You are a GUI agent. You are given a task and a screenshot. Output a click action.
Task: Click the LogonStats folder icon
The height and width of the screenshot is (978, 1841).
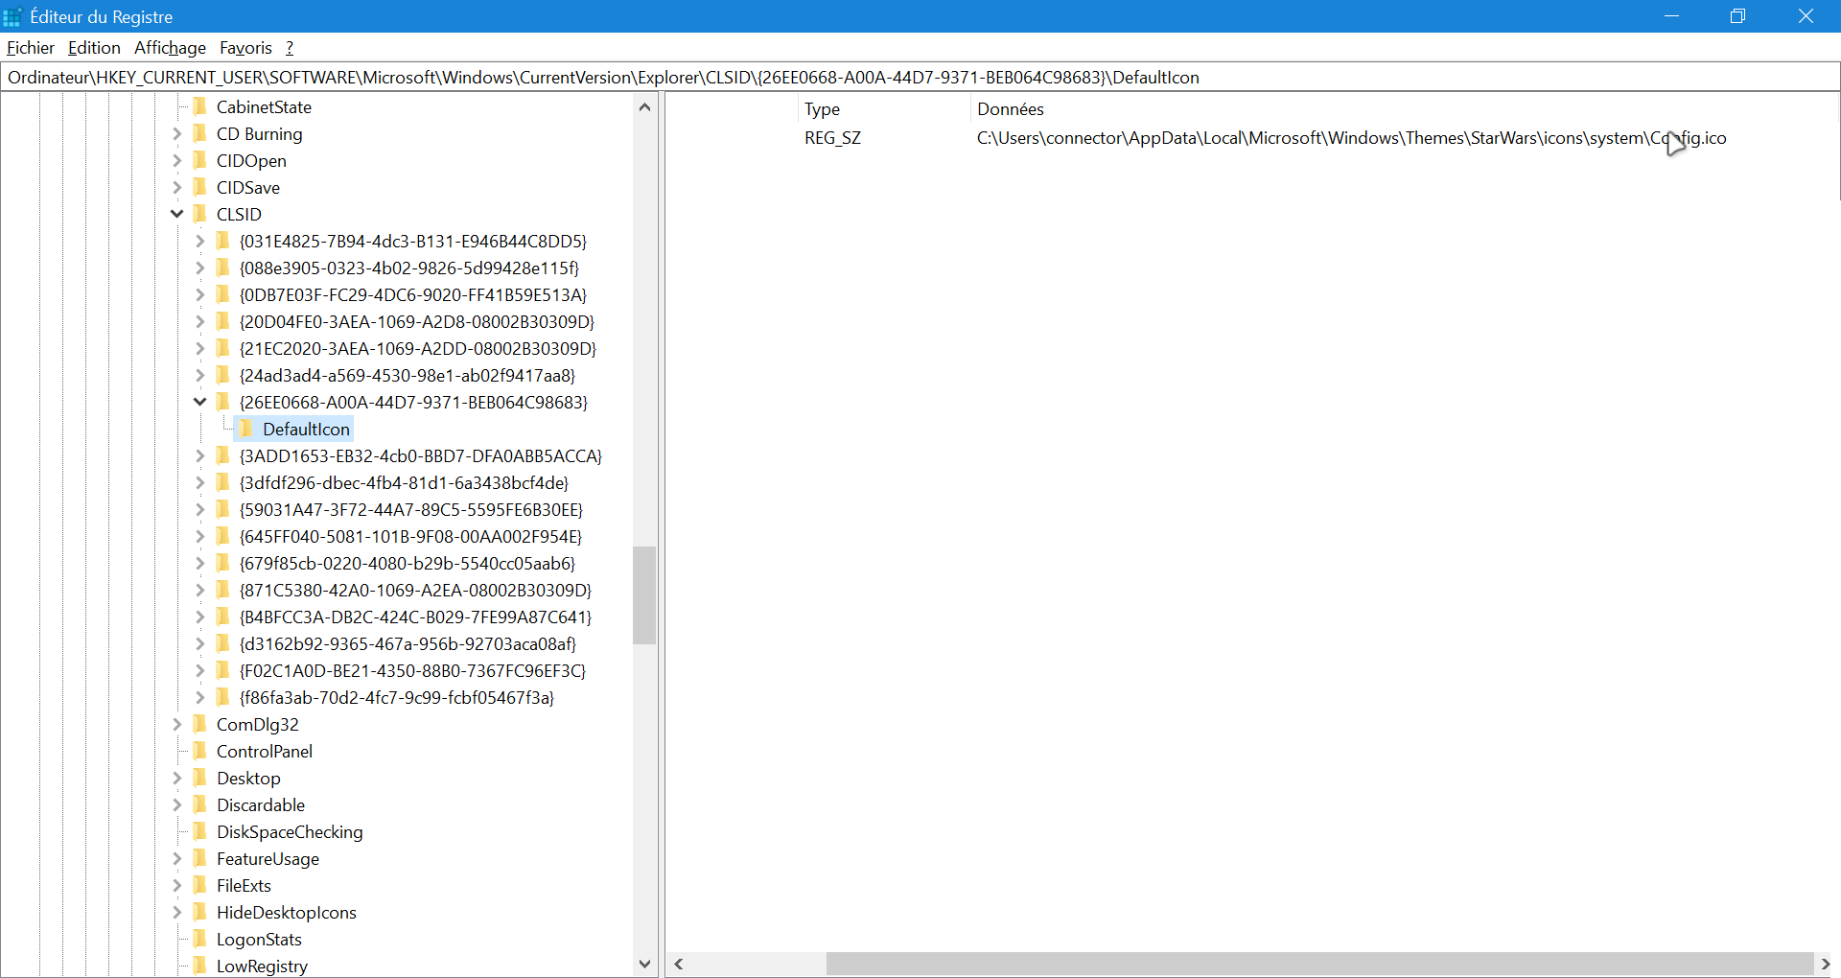199,939
